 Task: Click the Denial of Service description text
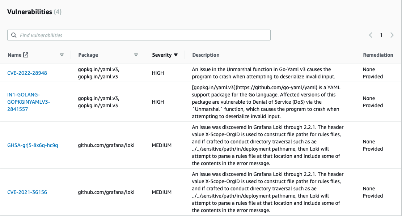click(266, 102)
